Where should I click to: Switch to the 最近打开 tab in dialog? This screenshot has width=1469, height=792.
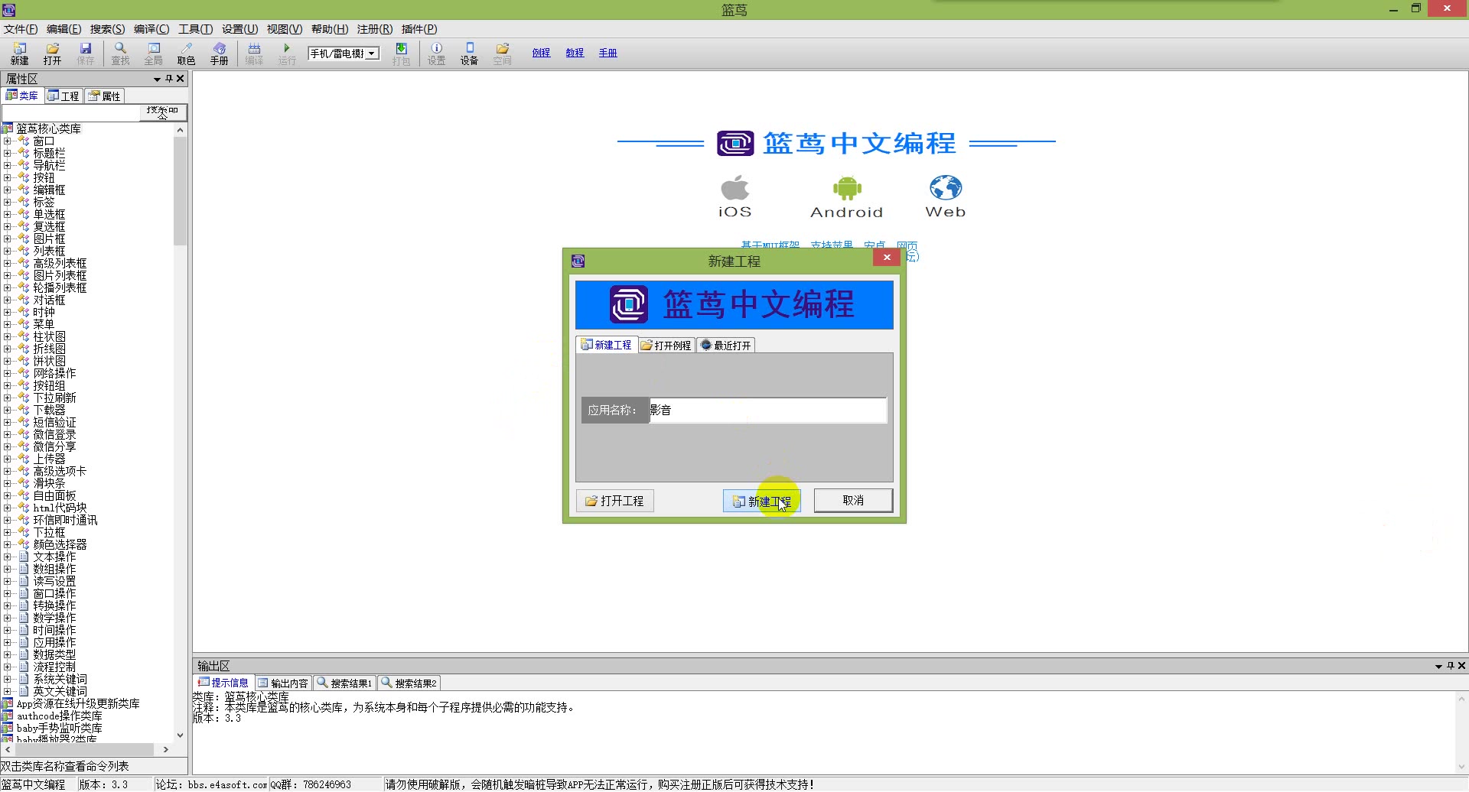point(726,346)
